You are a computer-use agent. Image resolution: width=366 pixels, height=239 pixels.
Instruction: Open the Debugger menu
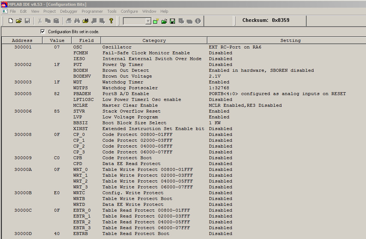coord(69,11)
